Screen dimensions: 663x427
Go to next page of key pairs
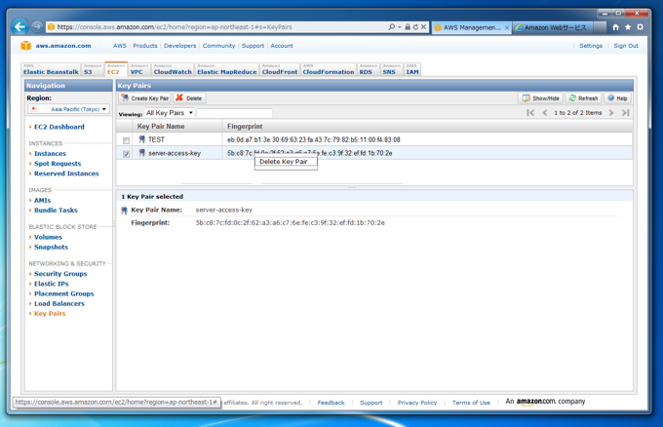pos(611,112)
